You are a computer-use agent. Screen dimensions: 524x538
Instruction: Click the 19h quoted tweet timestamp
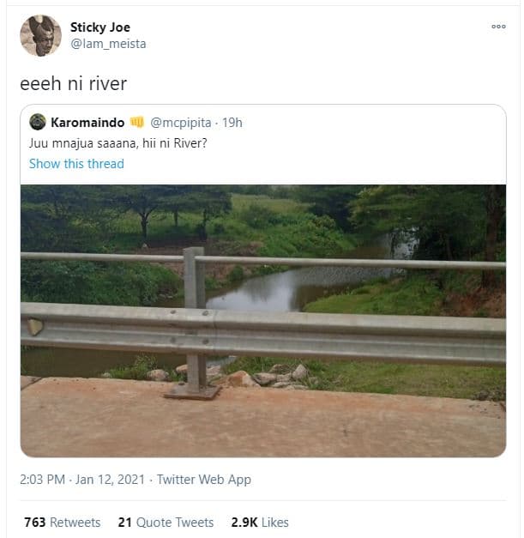click(232, 123)
